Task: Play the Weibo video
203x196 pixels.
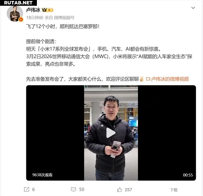Action: pyautogui.click(x=111, y=133)
